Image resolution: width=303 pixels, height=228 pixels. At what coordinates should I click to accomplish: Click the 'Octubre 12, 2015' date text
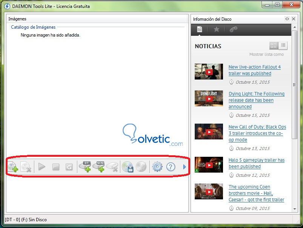252,175
